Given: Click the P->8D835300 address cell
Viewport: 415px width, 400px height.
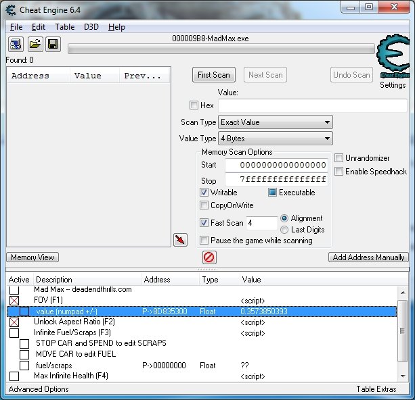Looking at the screenshot, I should pos(165,311).
